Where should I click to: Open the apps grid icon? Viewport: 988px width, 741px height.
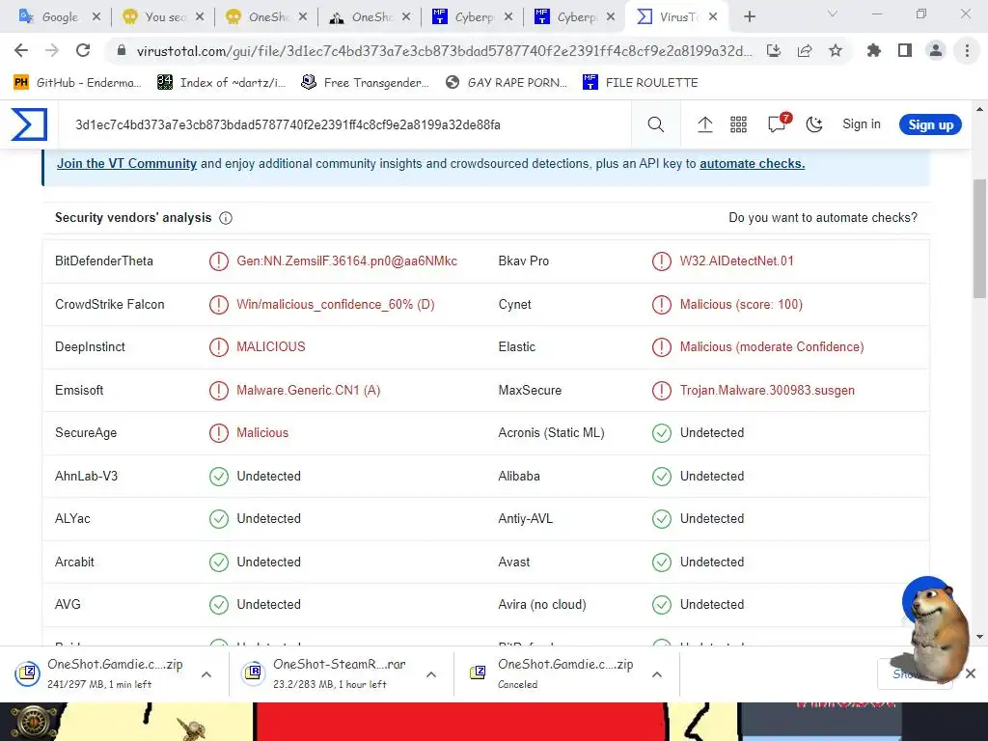point(738,124)
